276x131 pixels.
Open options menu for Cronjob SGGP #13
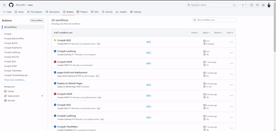[x=231, y=96]
